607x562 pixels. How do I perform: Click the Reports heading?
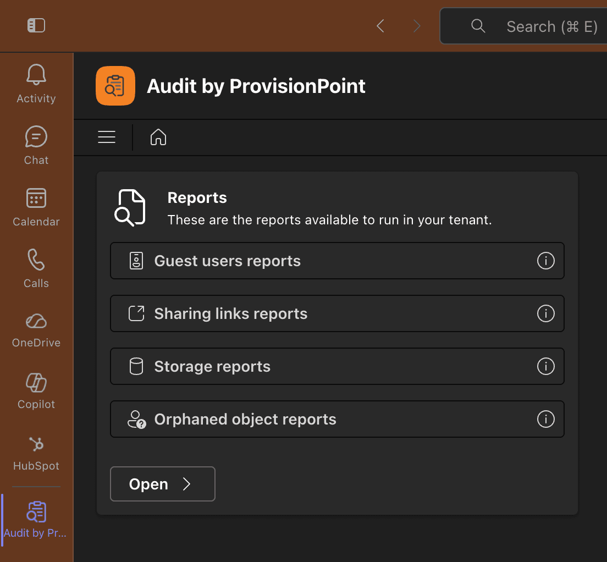pos(197,198)
